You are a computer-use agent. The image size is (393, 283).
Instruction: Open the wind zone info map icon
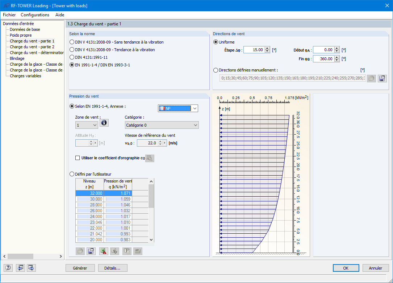click(104, 123)
